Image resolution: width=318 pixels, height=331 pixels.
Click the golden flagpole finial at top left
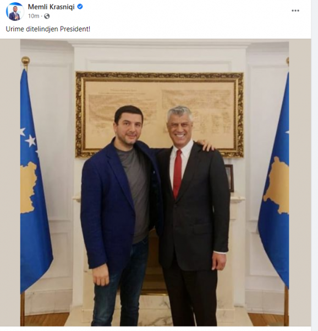[25, 61]
